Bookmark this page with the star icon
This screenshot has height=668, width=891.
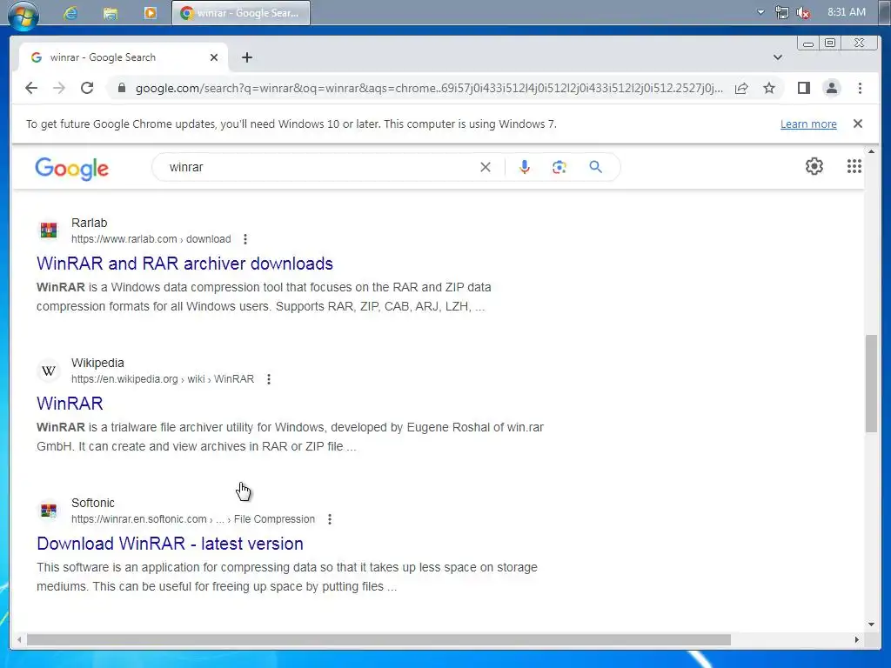point(769,88)
